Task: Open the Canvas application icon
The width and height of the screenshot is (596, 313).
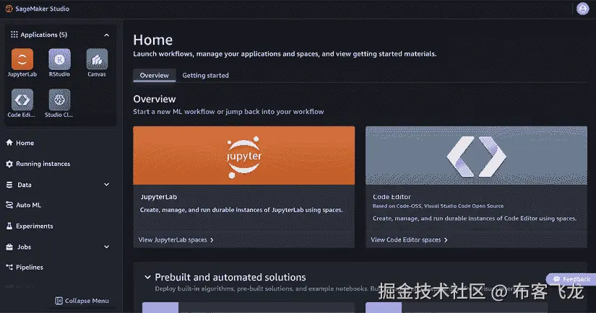Action: tap(97, 59)
